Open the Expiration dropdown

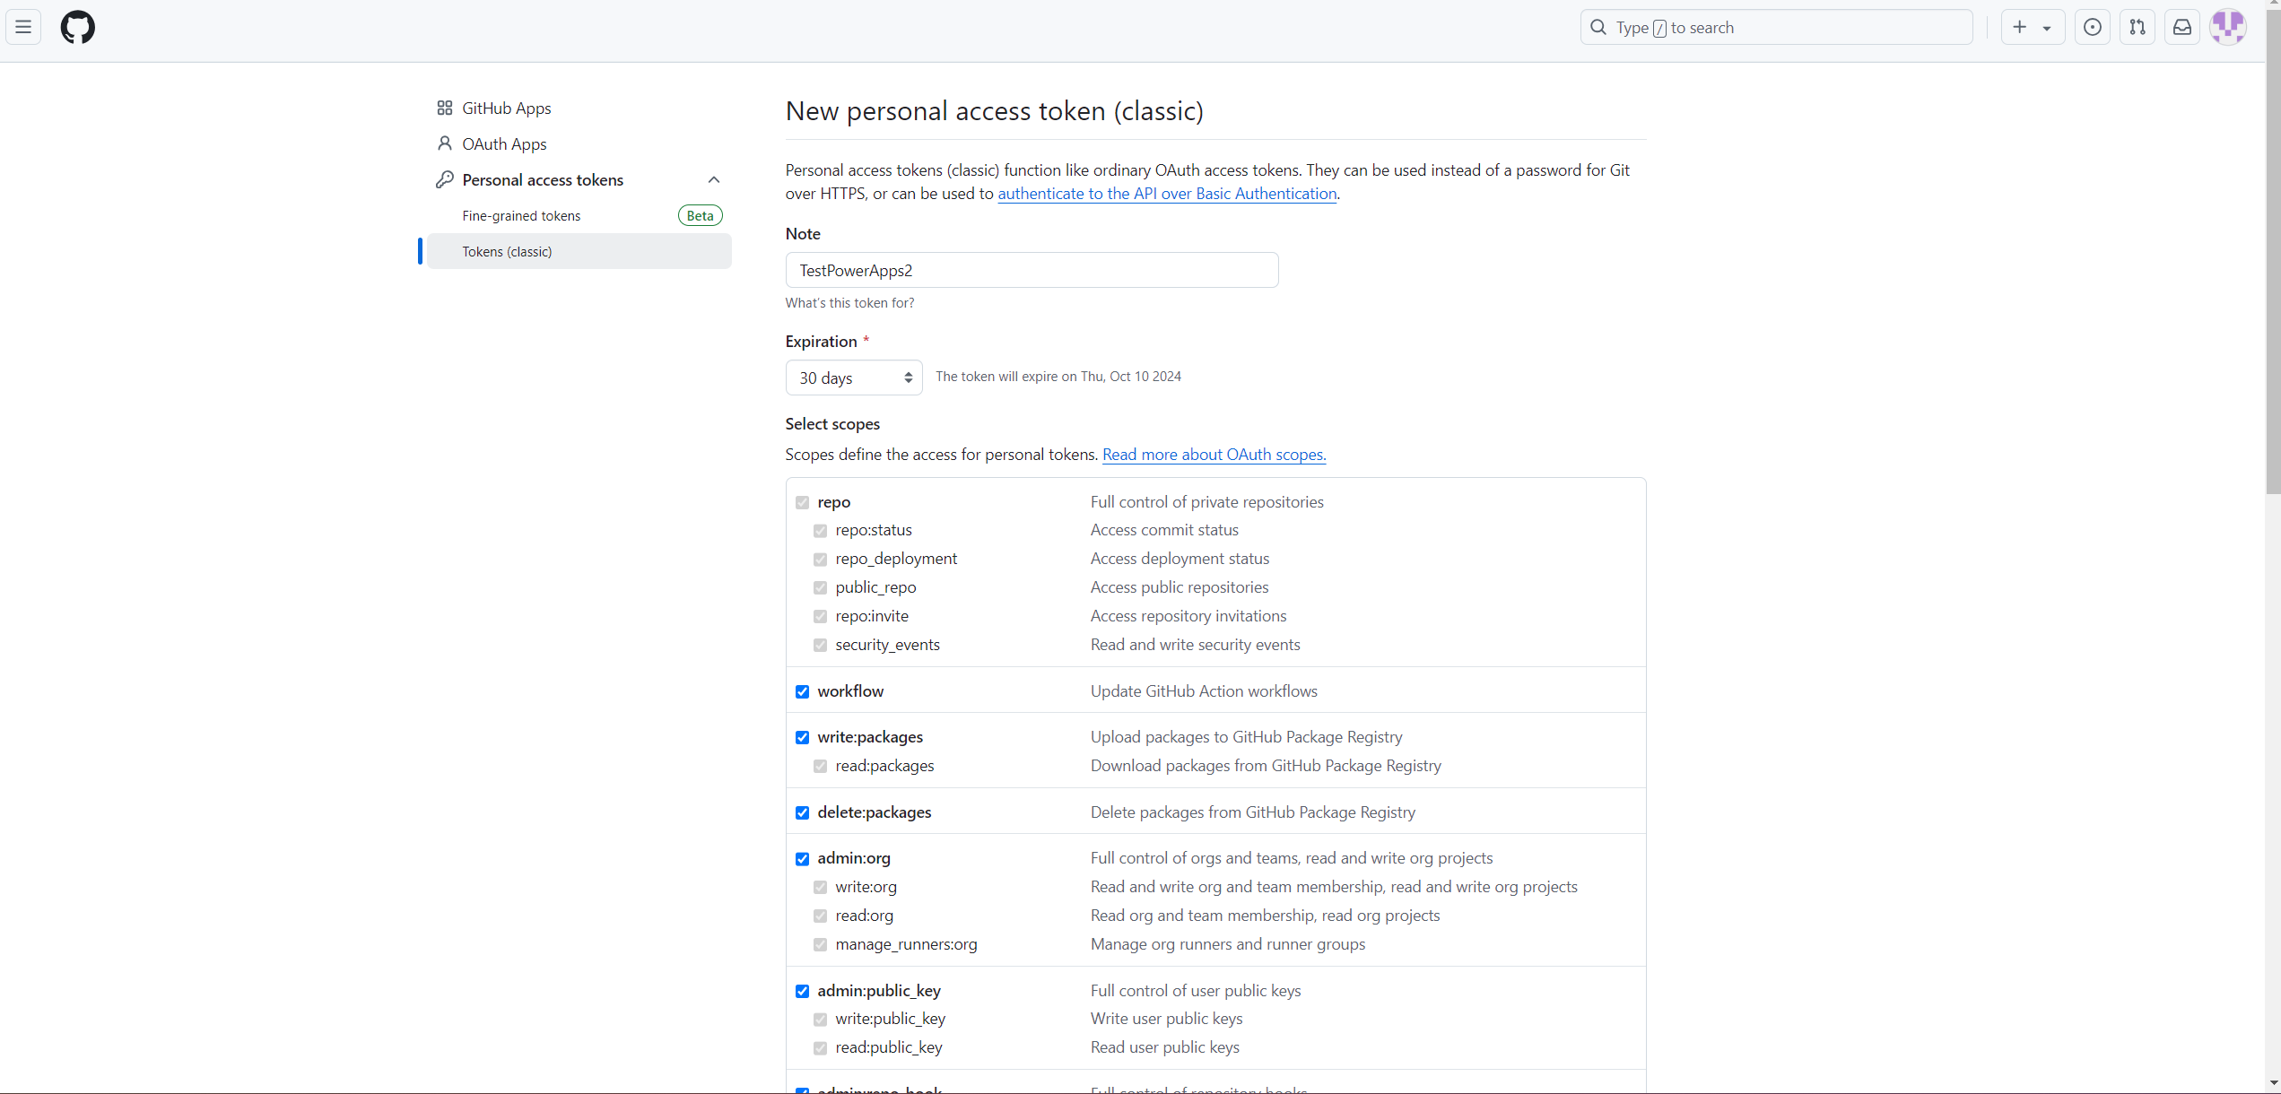(x=852, y=377)
